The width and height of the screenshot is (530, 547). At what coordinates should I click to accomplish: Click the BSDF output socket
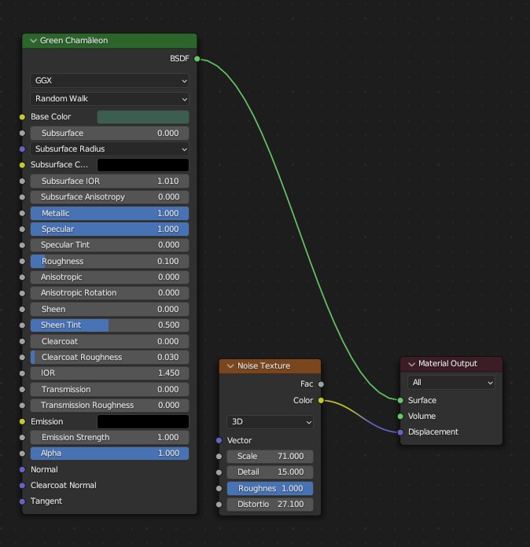tap(197, 58)
